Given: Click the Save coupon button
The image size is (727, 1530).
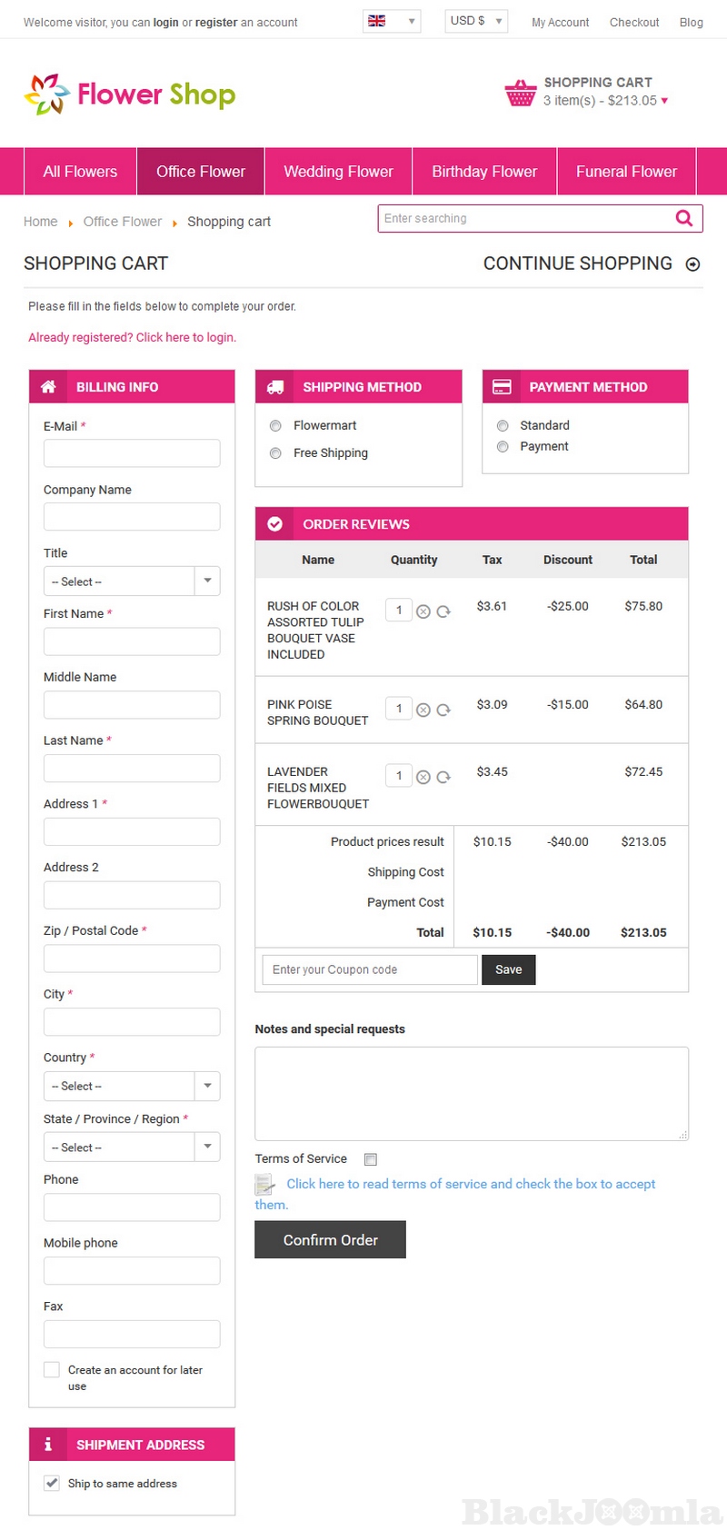Looking at the screenshot, I should 508,969.
